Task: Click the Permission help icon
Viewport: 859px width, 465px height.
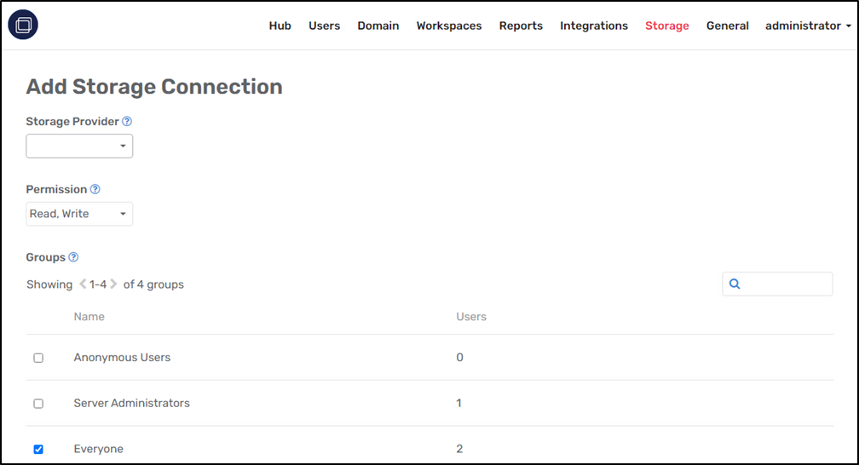Action: coord(95,190)
